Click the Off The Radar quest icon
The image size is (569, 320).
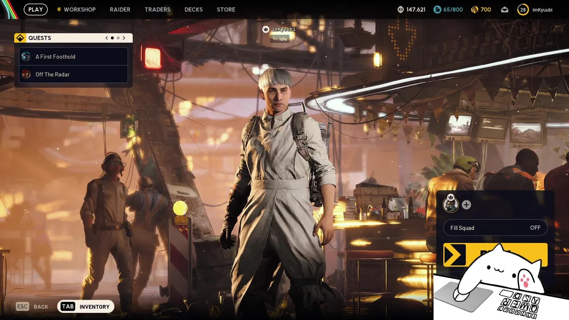coord(26,74)
